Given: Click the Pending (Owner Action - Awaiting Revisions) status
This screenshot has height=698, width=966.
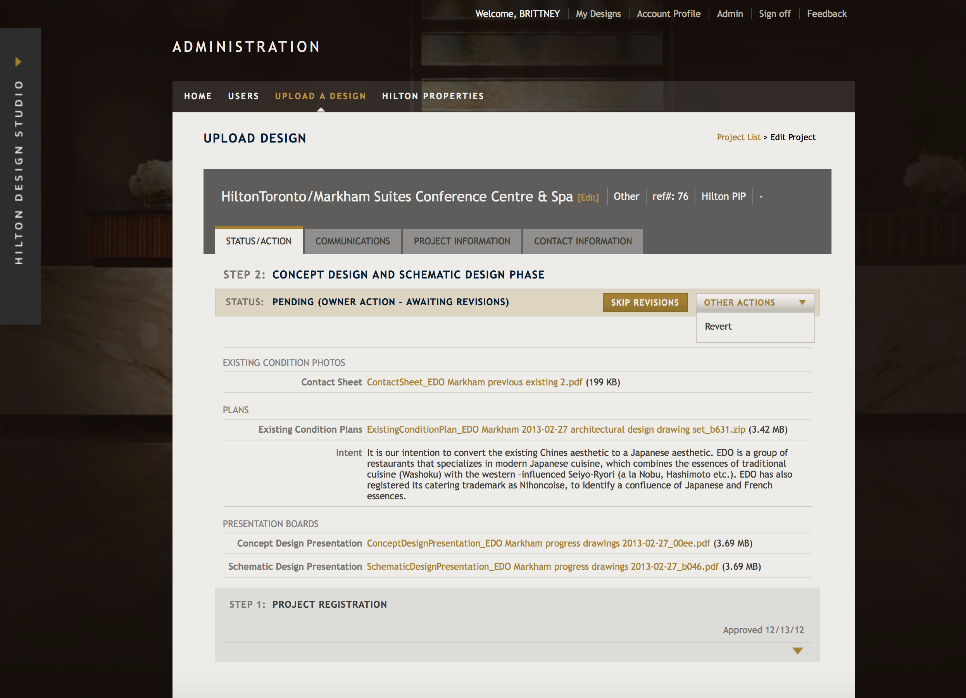Looking at the screenshot, I should click(391, 302).
